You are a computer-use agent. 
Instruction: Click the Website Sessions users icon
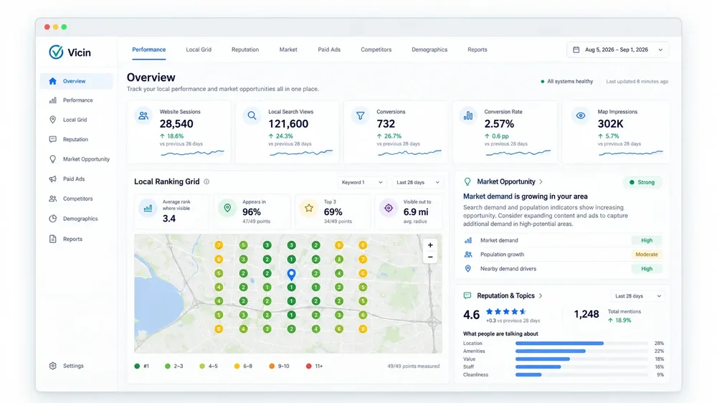click(x=143, y=115)
